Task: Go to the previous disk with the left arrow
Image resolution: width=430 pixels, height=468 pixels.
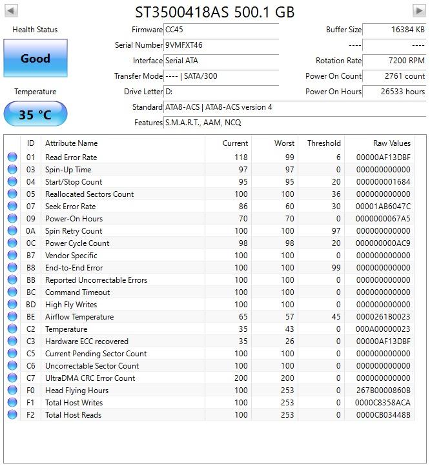Action: (x=11, y=11)
